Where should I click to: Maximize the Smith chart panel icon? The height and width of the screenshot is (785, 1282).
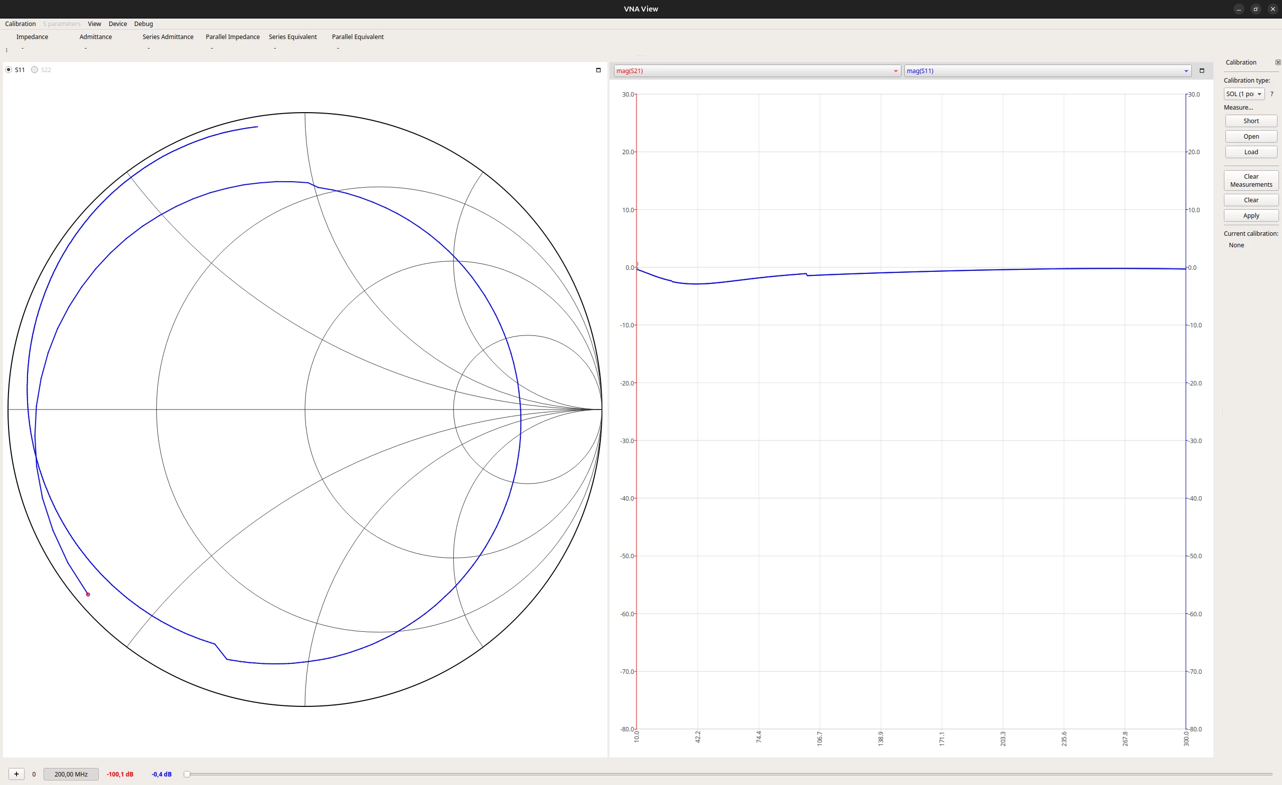coord(598,70)
